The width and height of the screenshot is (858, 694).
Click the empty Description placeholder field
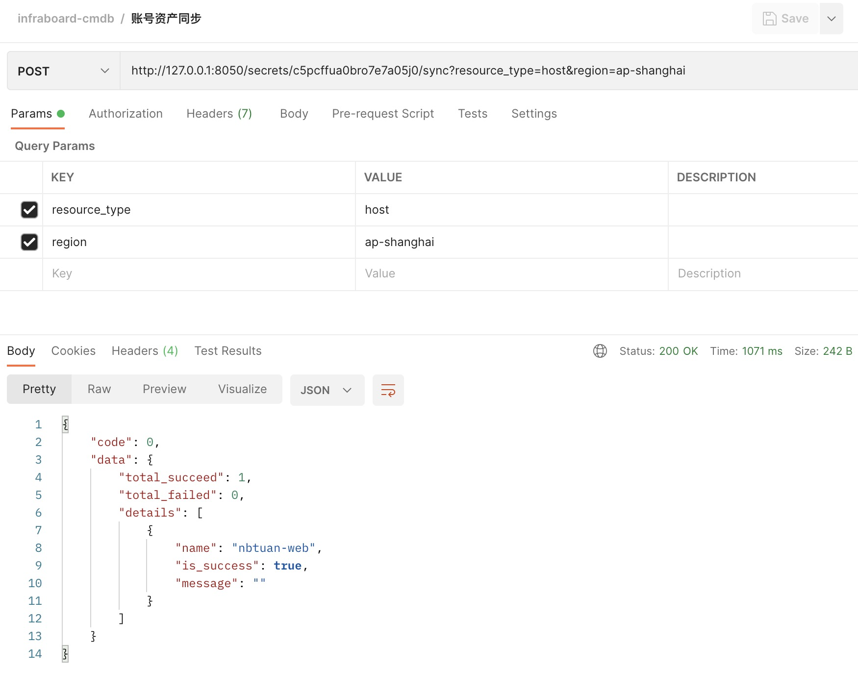(x=763, y=273)
